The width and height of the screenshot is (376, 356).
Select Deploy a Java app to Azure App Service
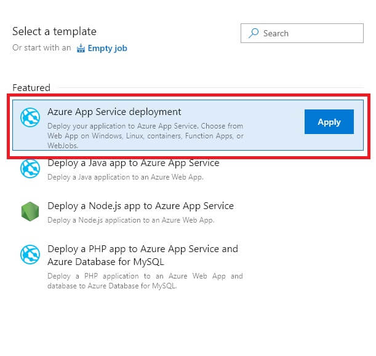(134, 163)
